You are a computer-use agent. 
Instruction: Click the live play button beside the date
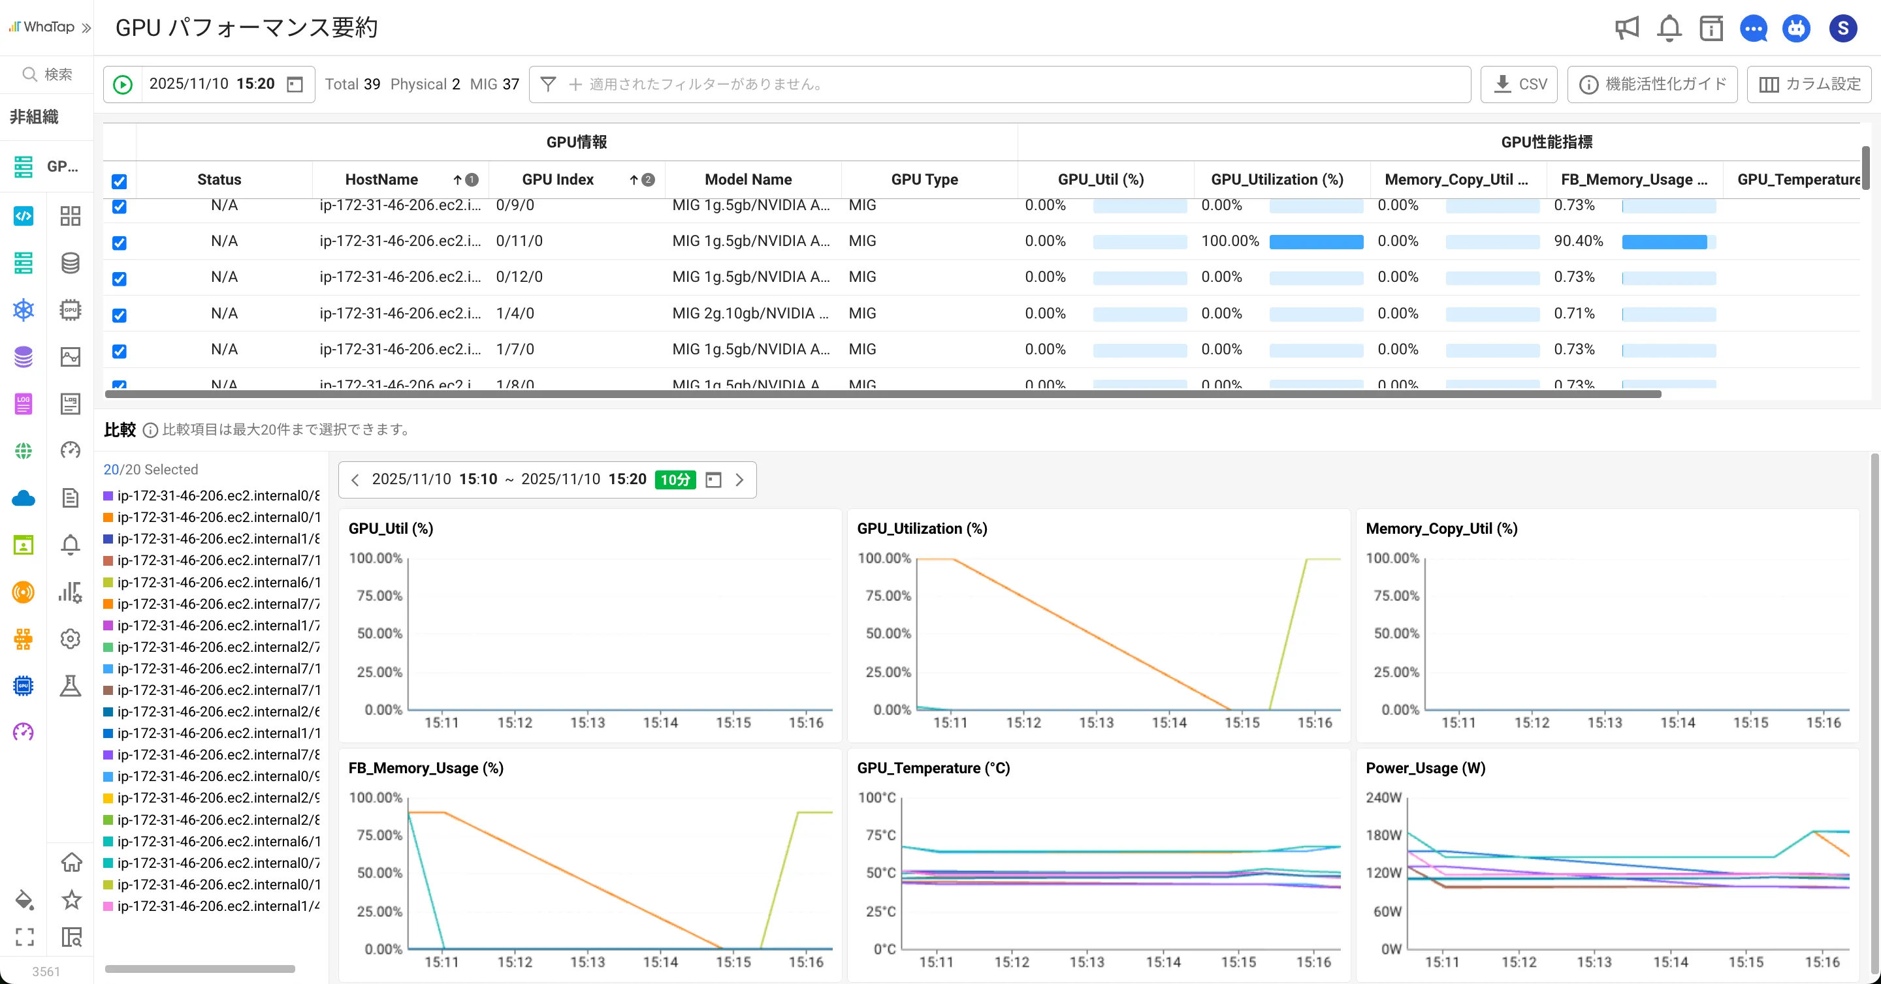[123, 85]
